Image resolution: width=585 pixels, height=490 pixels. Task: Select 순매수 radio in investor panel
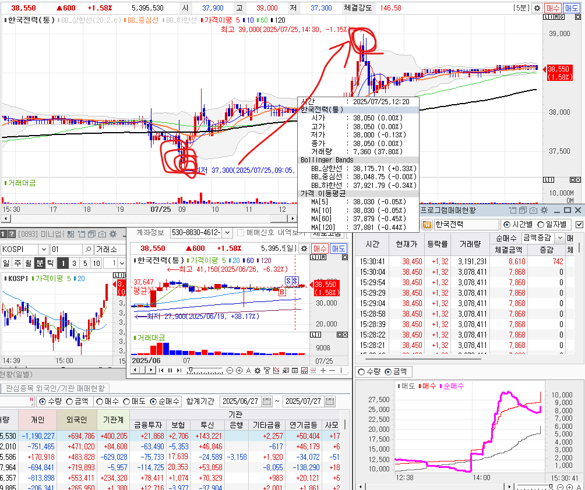[153, 402]
